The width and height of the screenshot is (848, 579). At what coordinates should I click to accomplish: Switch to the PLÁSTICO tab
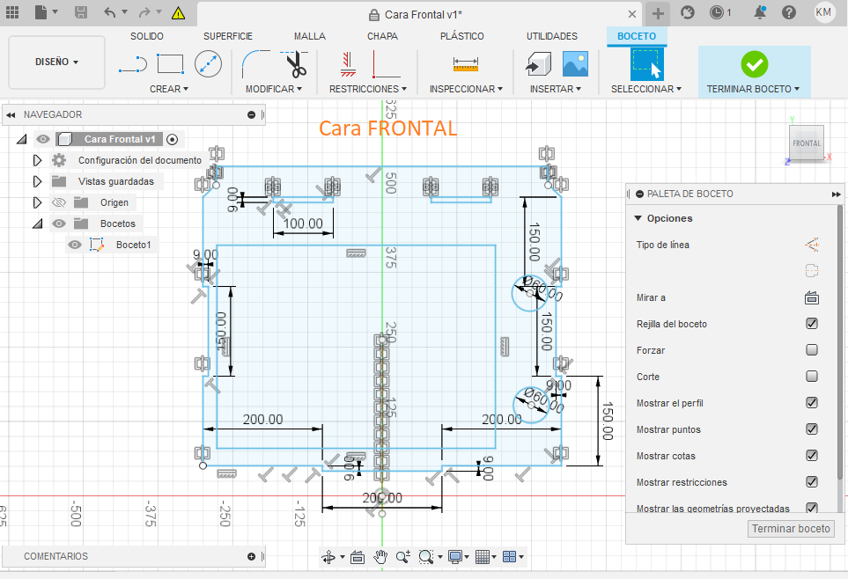click(461, 36)
